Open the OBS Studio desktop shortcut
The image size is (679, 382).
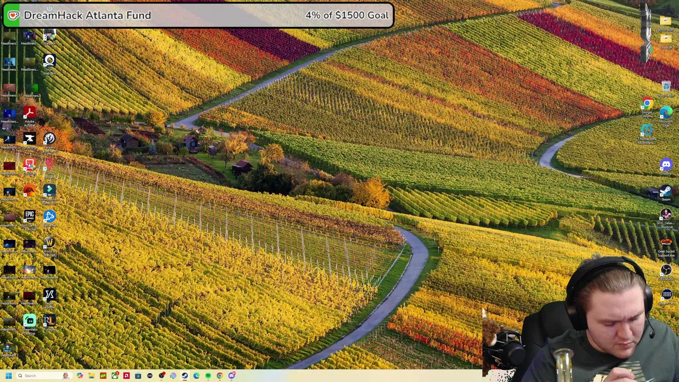pyautogui.click(x=666, y=272)
